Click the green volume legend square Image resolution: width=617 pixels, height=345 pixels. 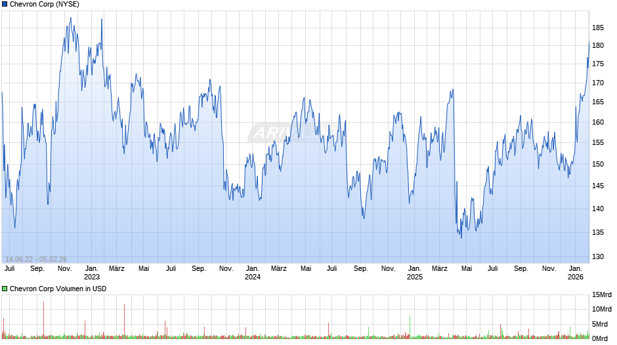point(5,289)
